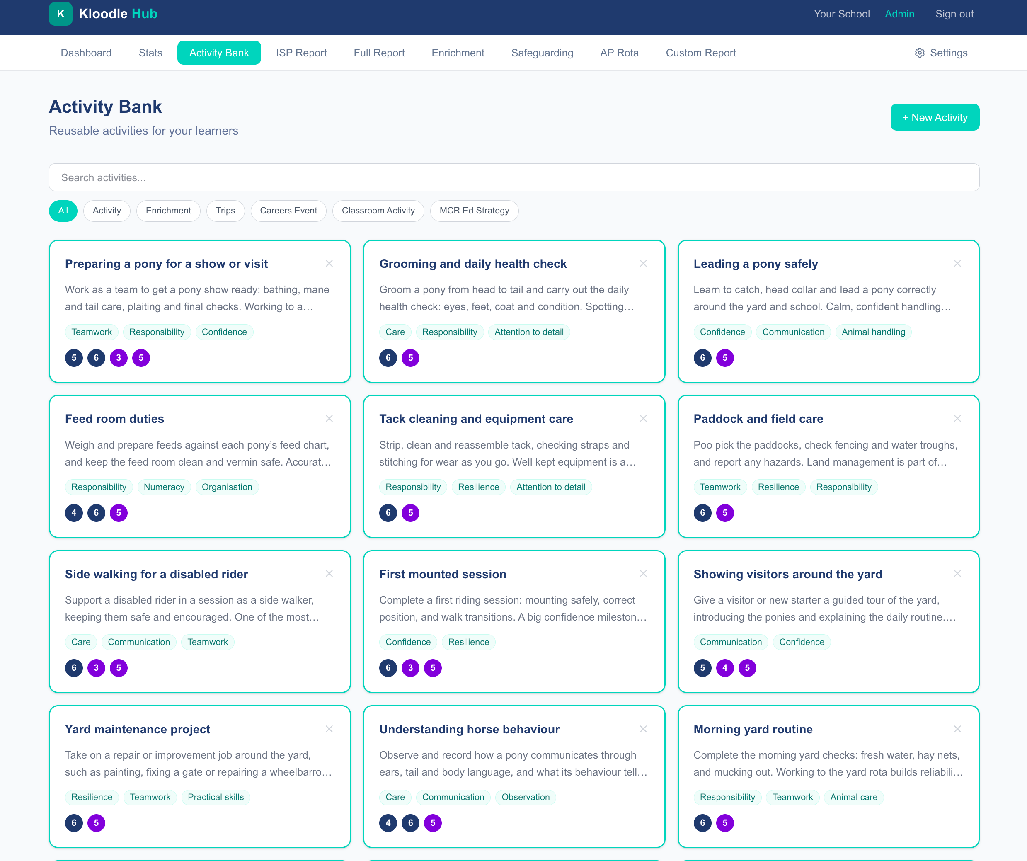Screen dimensions: 1027x861
Task: Click the purple 3 badge on Side walking card
Action: click(x=96, y=668)
